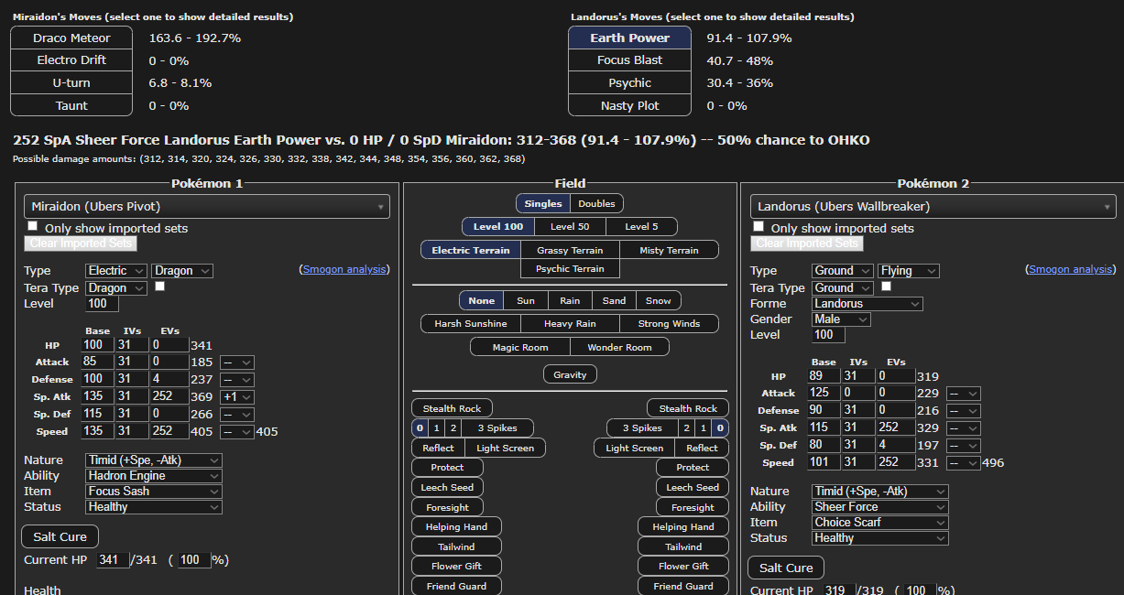The image size is (1124, 595).
Task: Toggle Gravity on the field
Action: click(x=570, y=374)
